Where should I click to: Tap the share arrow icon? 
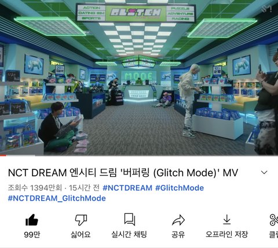click(178, 220)
